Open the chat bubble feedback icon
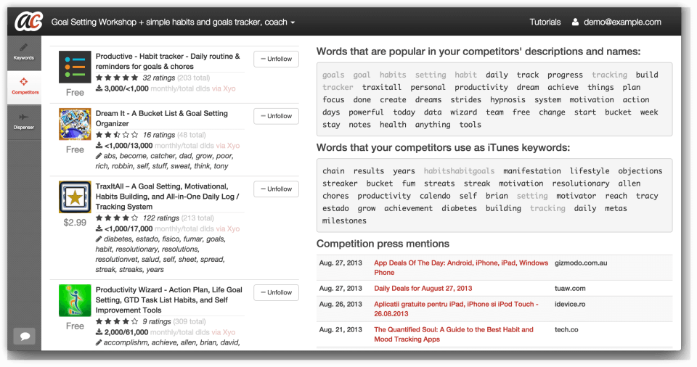The image size is (697, 367). [x=25, y=336]
